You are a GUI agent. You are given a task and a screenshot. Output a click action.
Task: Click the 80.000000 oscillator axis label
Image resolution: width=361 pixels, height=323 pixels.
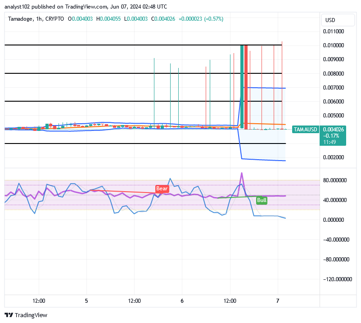(335, 180)
